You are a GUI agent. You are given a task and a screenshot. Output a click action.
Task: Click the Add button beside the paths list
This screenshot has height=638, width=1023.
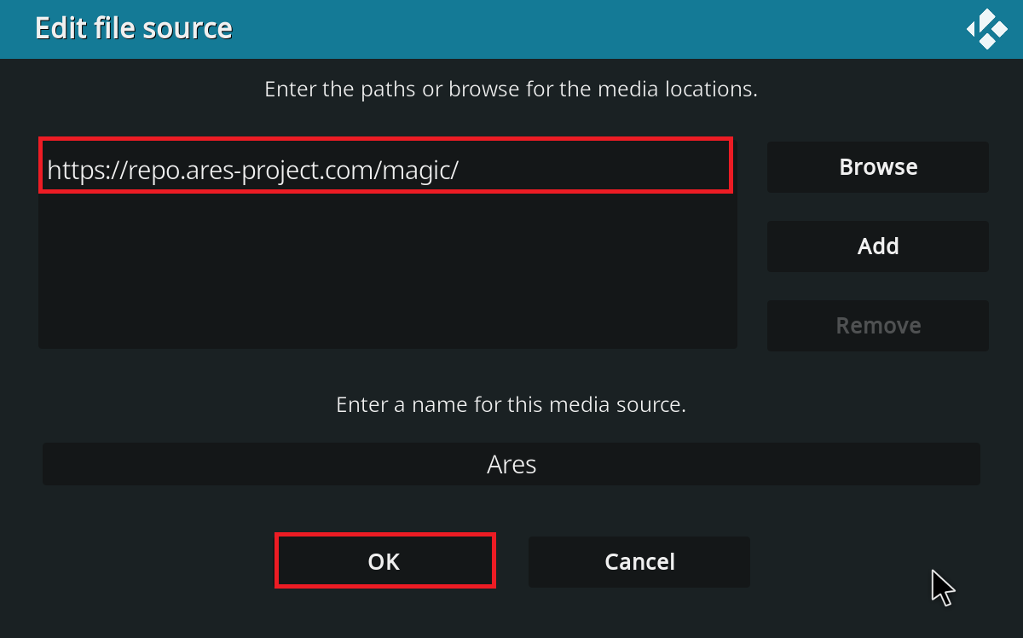[x=878, y=246]
